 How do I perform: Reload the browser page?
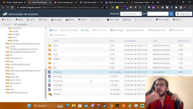pos(12,7)
